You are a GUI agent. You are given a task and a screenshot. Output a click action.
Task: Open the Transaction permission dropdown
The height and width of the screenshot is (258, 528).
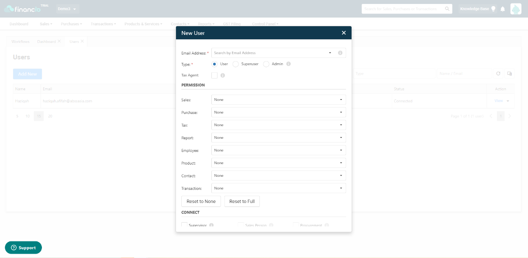click(x=279, y=188)
